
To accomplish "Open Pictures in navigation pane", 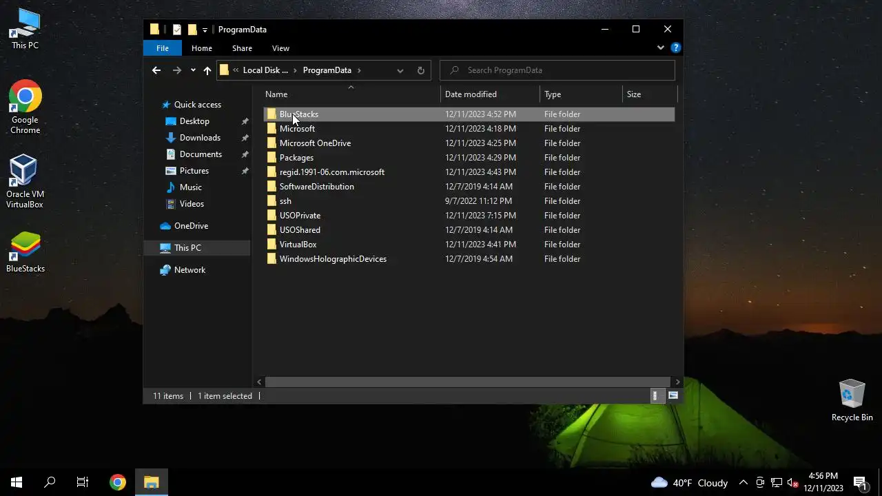I will click(x=194, y=171).
